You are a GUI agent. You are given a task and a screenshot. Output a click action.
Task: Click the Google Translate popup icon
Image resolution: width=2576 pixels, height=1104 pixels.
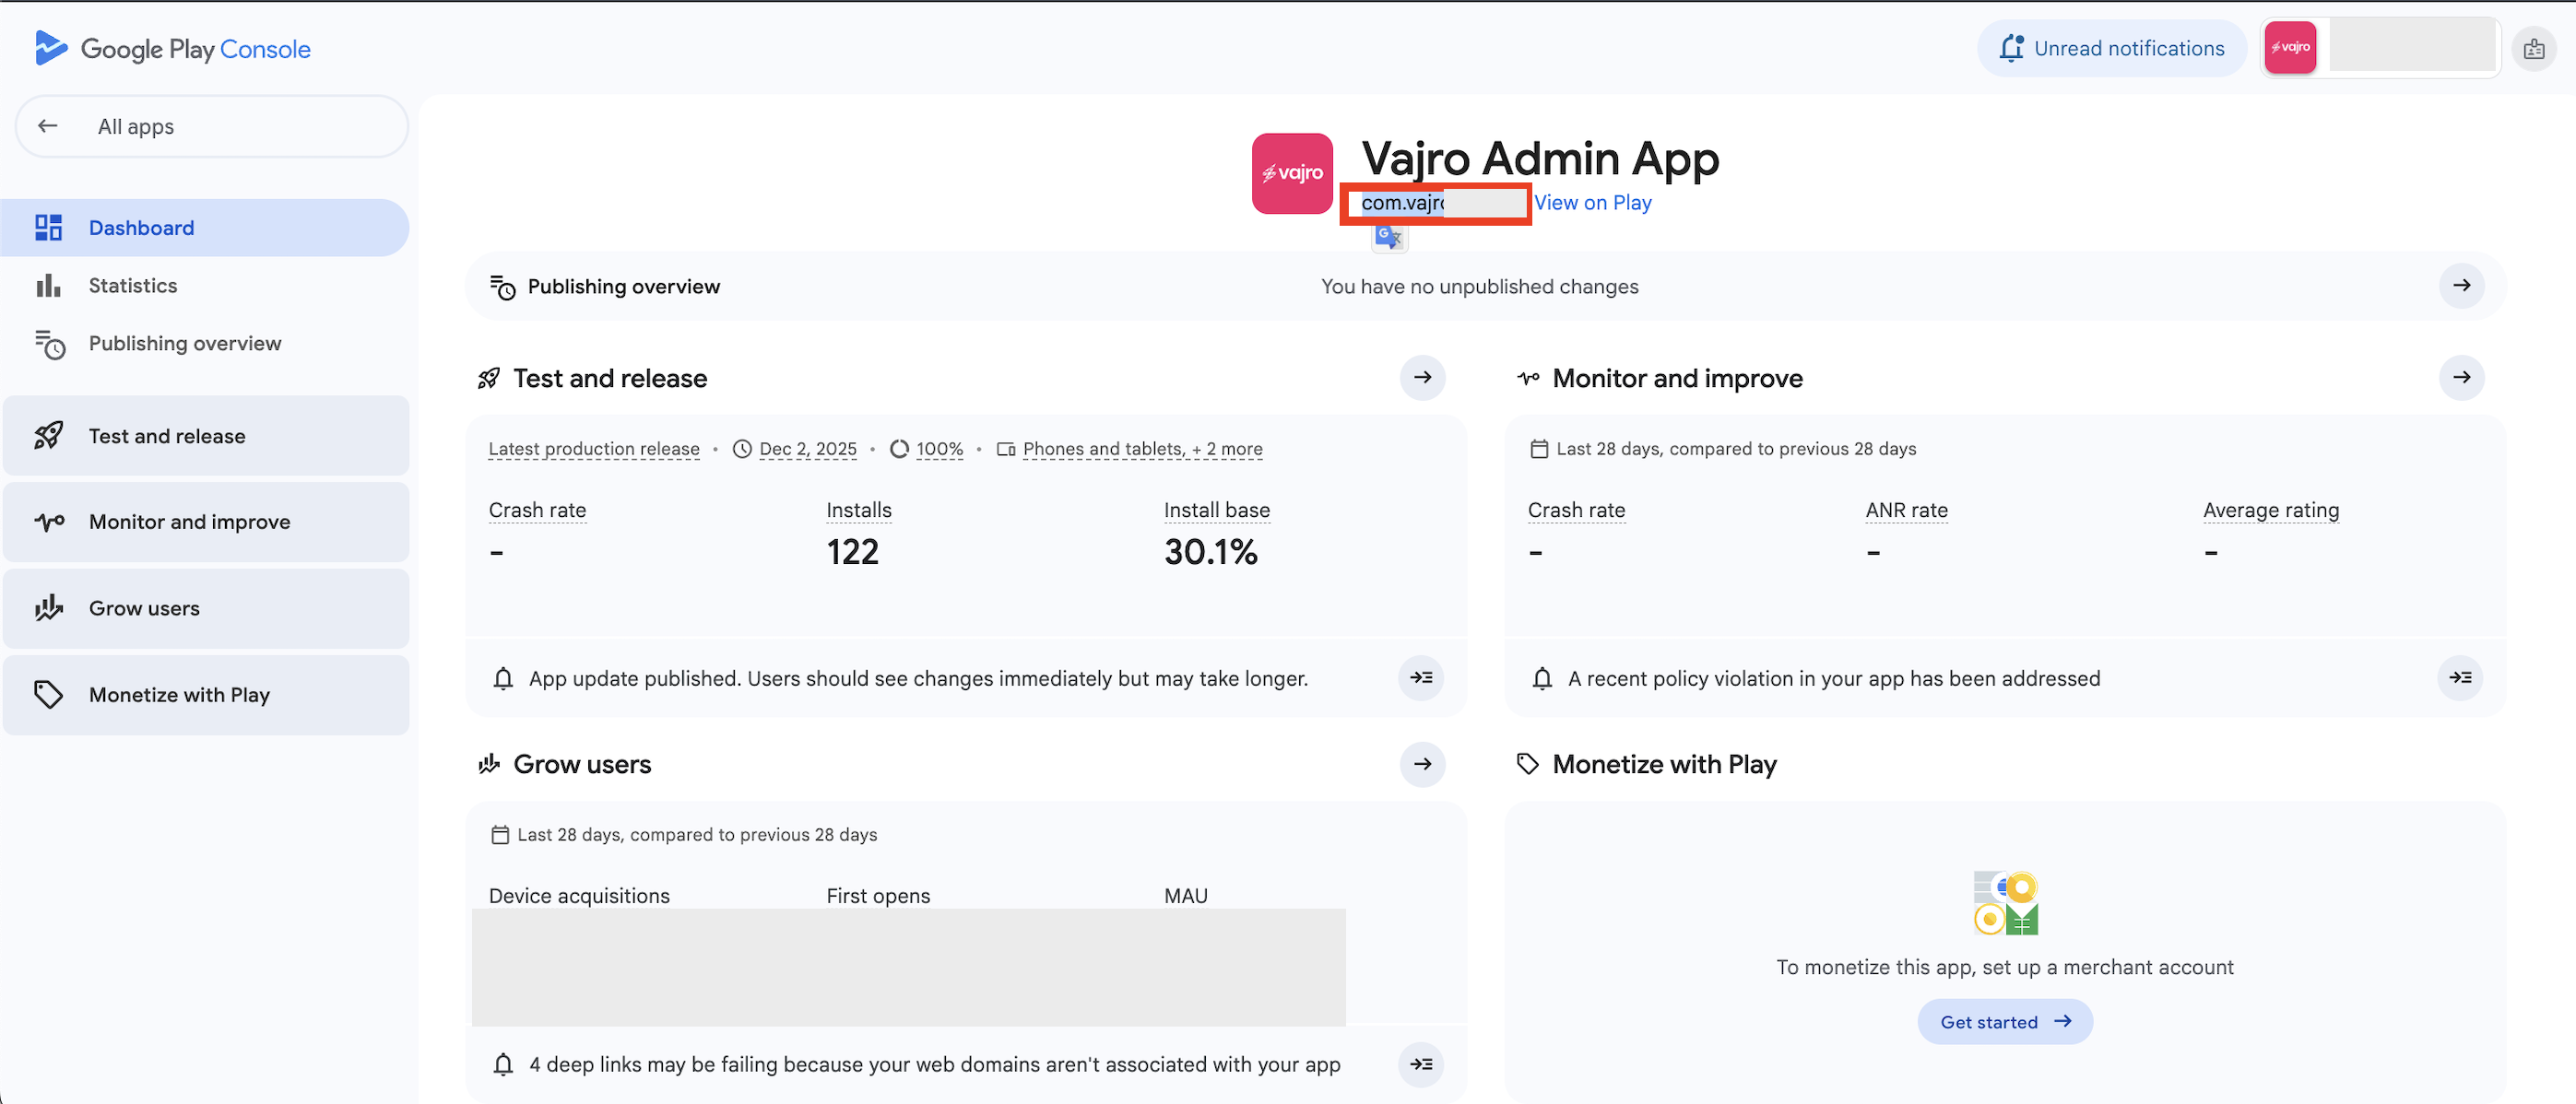[1388, 238]
